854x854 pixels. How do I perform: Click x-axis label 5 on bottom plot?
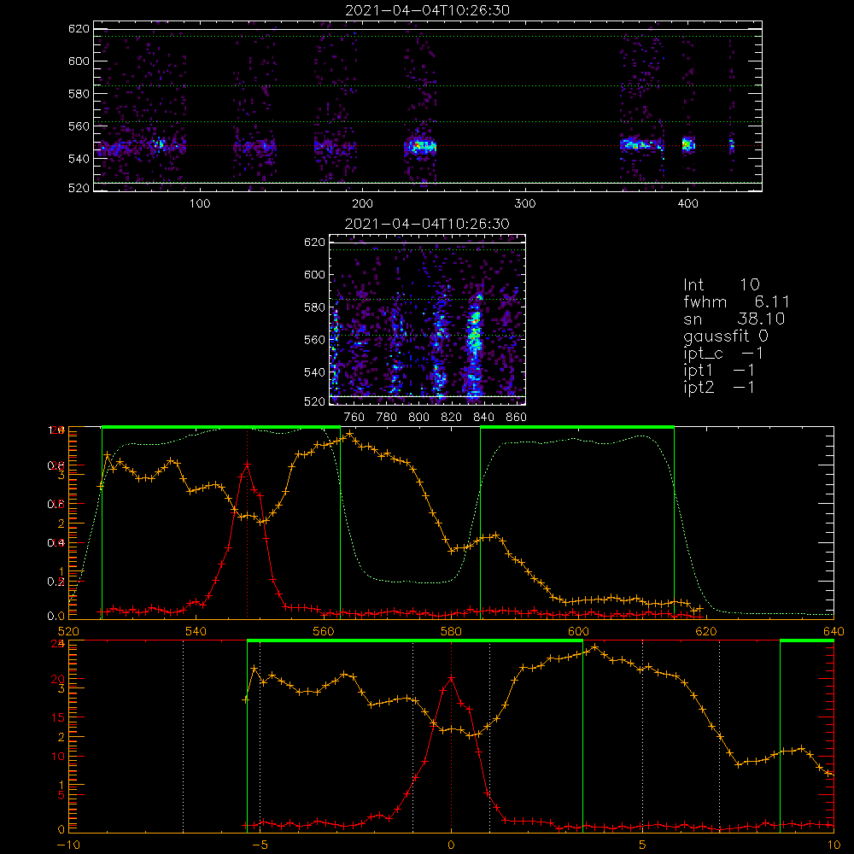[643, 845]
